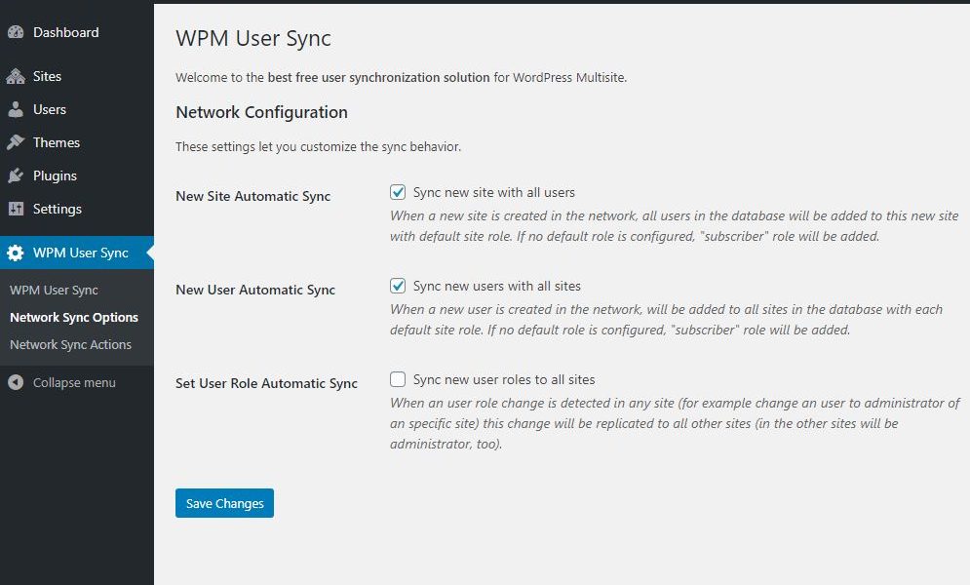This screenshot has height=585, width=970.
Task: Save Changes to the network configuration
Action: point(224,503)
